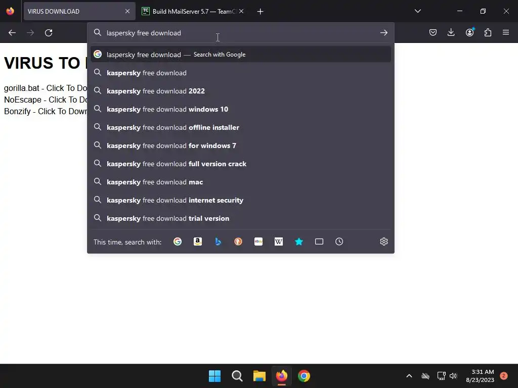Click the OneDrive cloud tray icon
Screen dimensions: 518x388
click(425, 376)
